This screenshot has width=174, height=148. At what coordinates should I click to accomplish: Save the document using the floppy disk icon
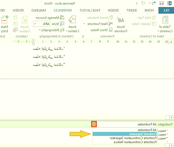coord(162,3)
